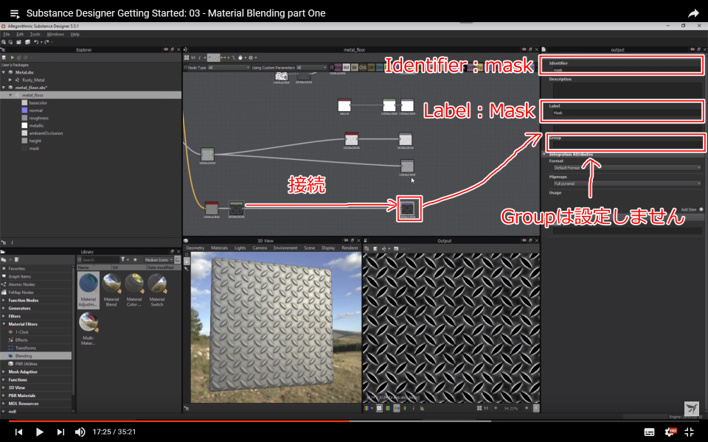Seek along the red video progress bar
This screenshot has height=442, width=708.
coord(178,421)
